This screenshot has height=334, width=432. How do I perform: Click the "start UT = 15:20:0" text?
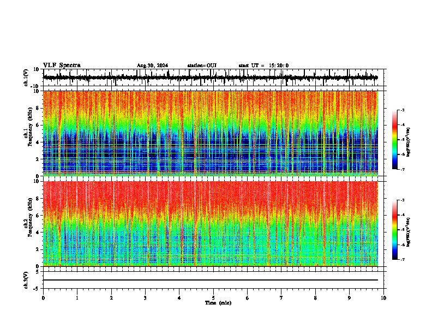pos(263,65)
